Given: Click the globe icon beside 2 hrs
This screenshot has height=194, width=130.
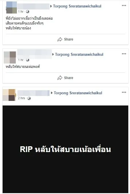Looking at the screenshot, I should (x=29, y=98).
